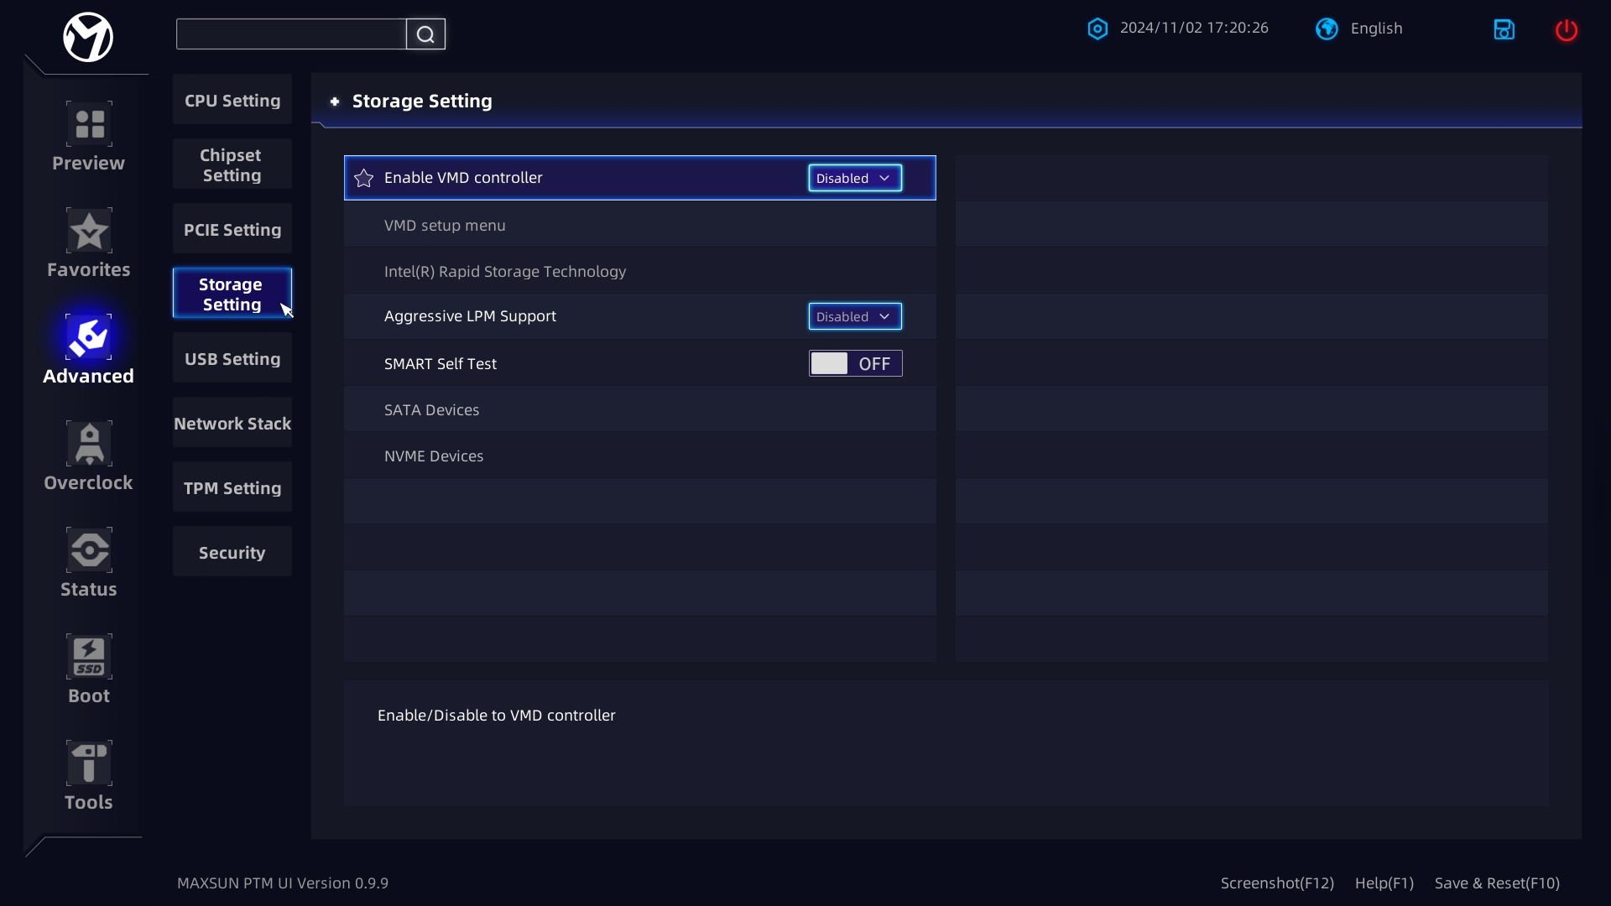This screenshot has width=1611, height=906.
Task: Open the Enable VMD controller dropdown
Action: (x=855, y=178)
